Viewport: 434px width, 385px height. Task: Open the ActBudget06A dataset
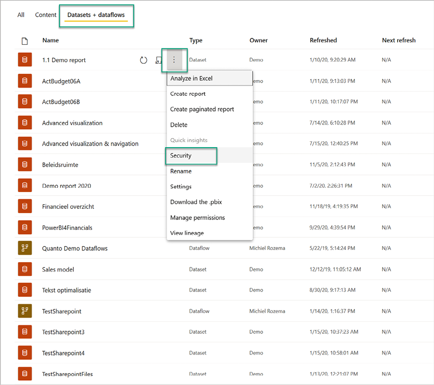(61, 81)
